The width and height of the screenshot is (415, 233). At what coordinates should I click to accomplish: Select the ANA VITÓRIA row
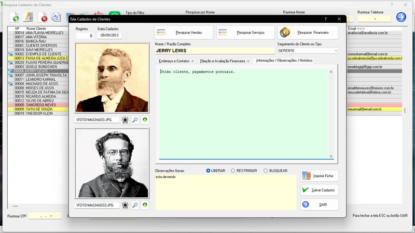pyautogui.click(x=38, y=37)
